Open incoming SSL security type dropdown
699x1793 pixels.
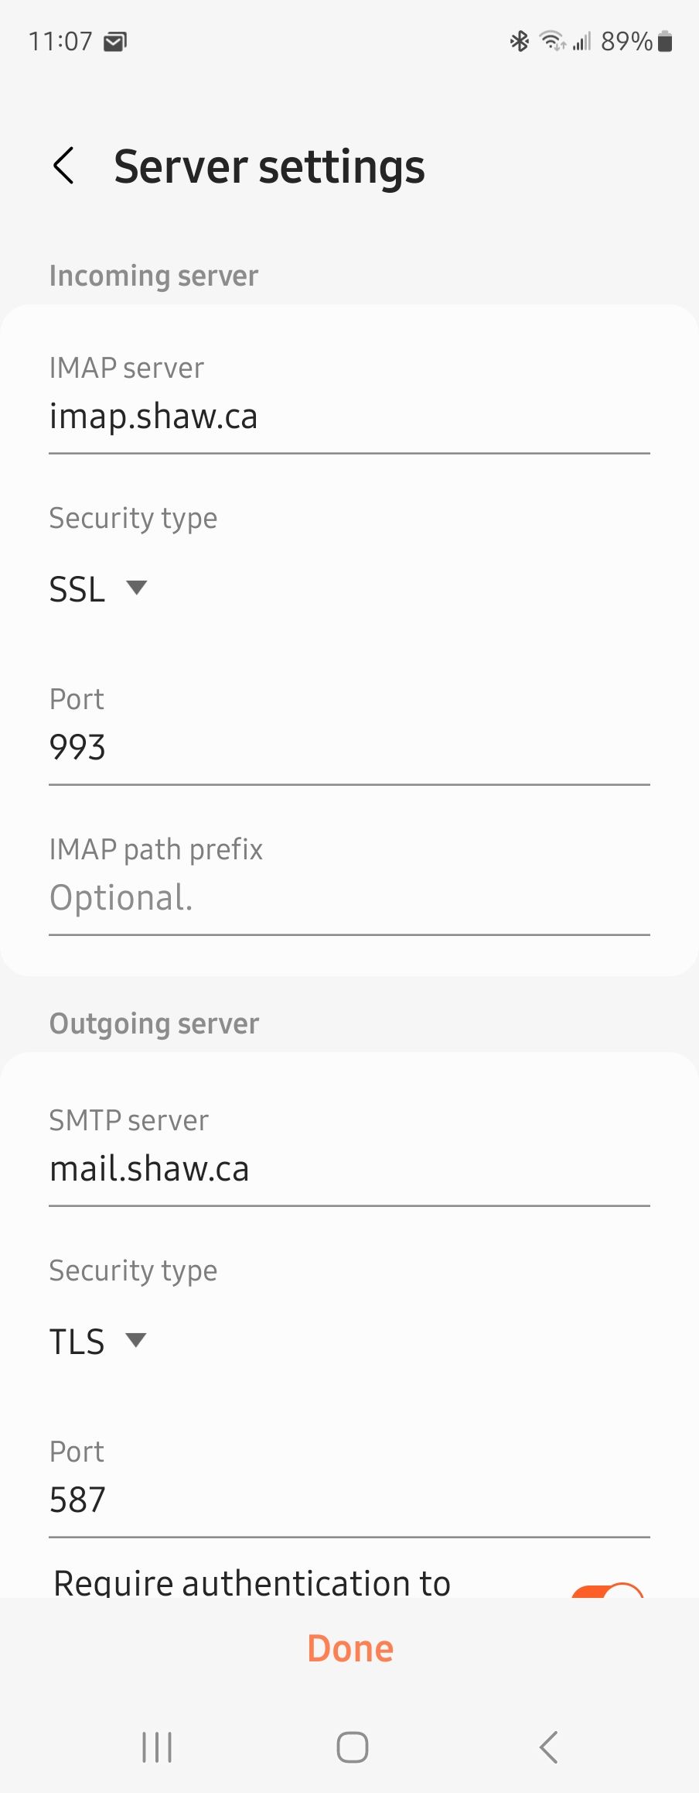tap(97, 589)
